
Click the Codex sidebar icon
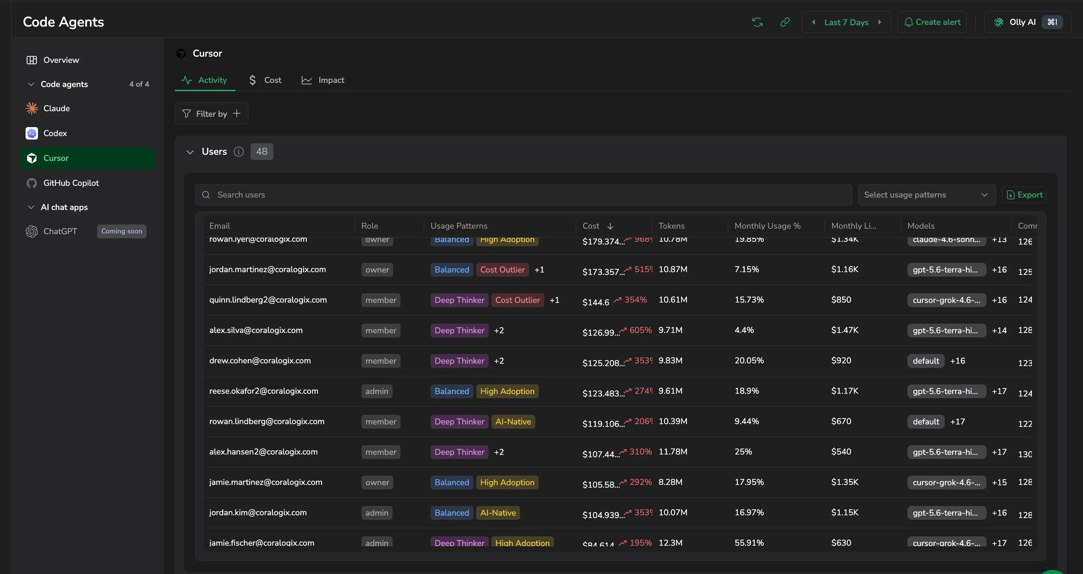pos(31,133)
